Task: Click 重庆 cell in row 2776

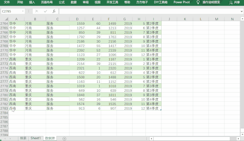Action: (35, 77)
